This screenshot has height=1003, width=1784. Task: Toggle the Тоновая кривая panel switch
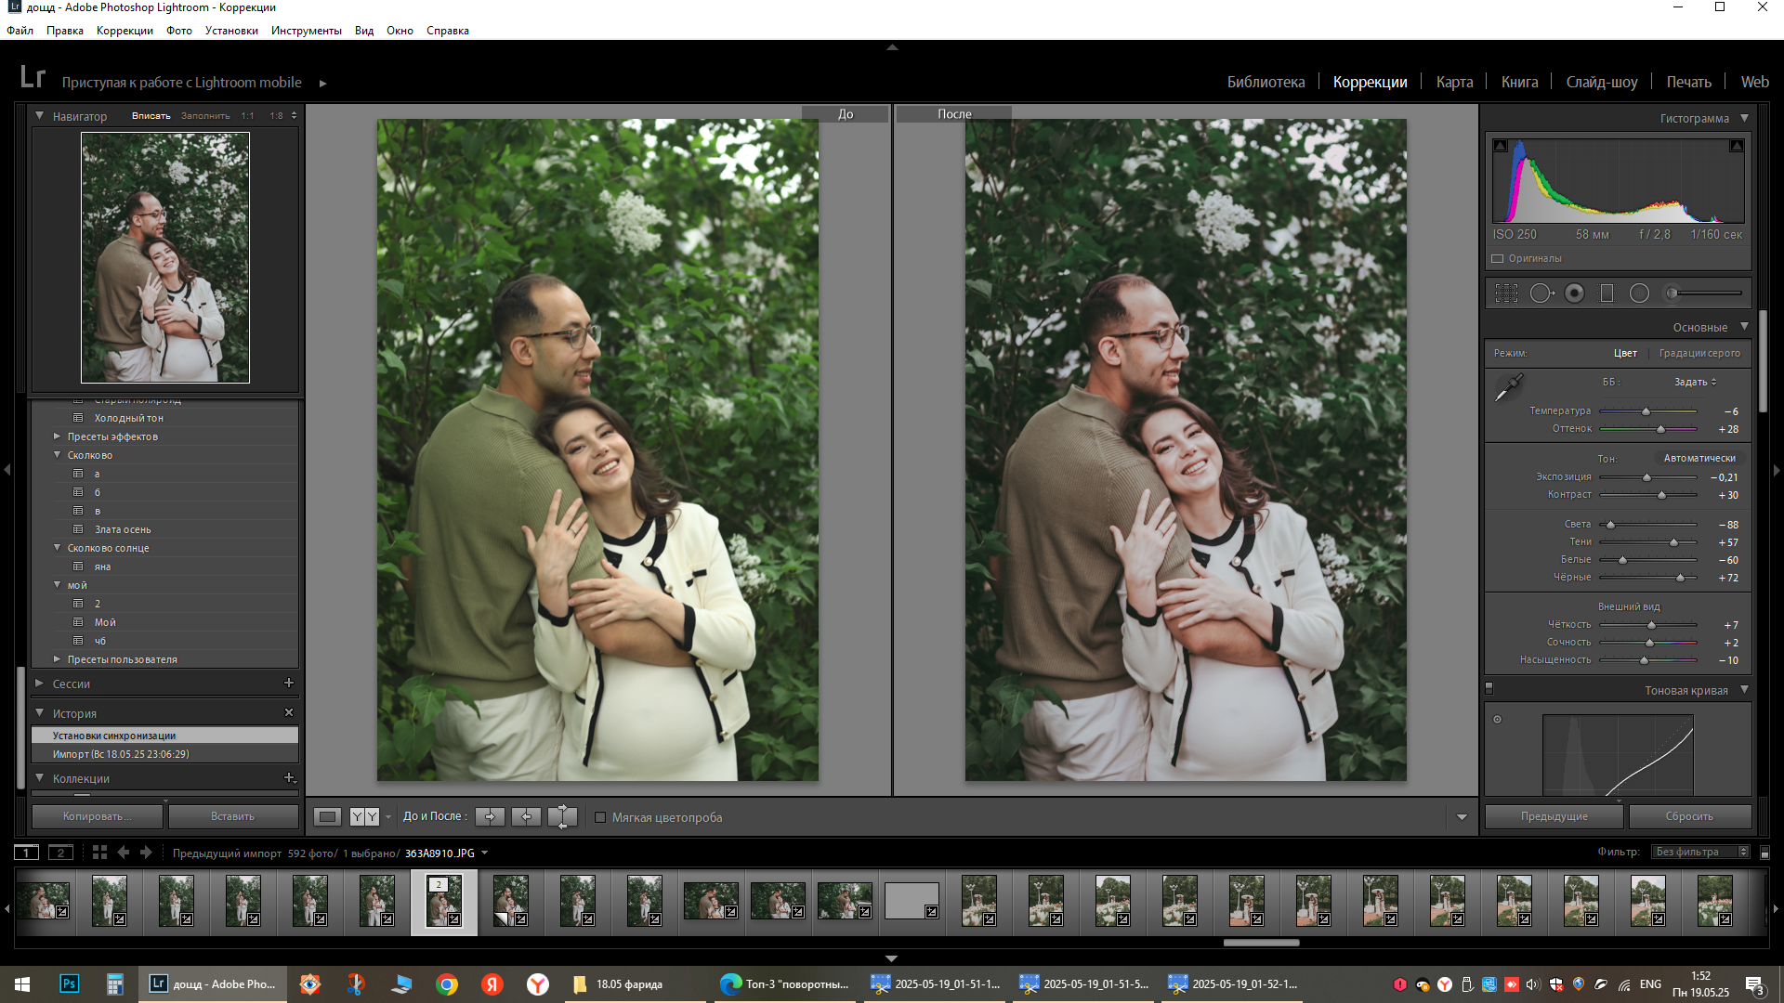coord(1489,688)
